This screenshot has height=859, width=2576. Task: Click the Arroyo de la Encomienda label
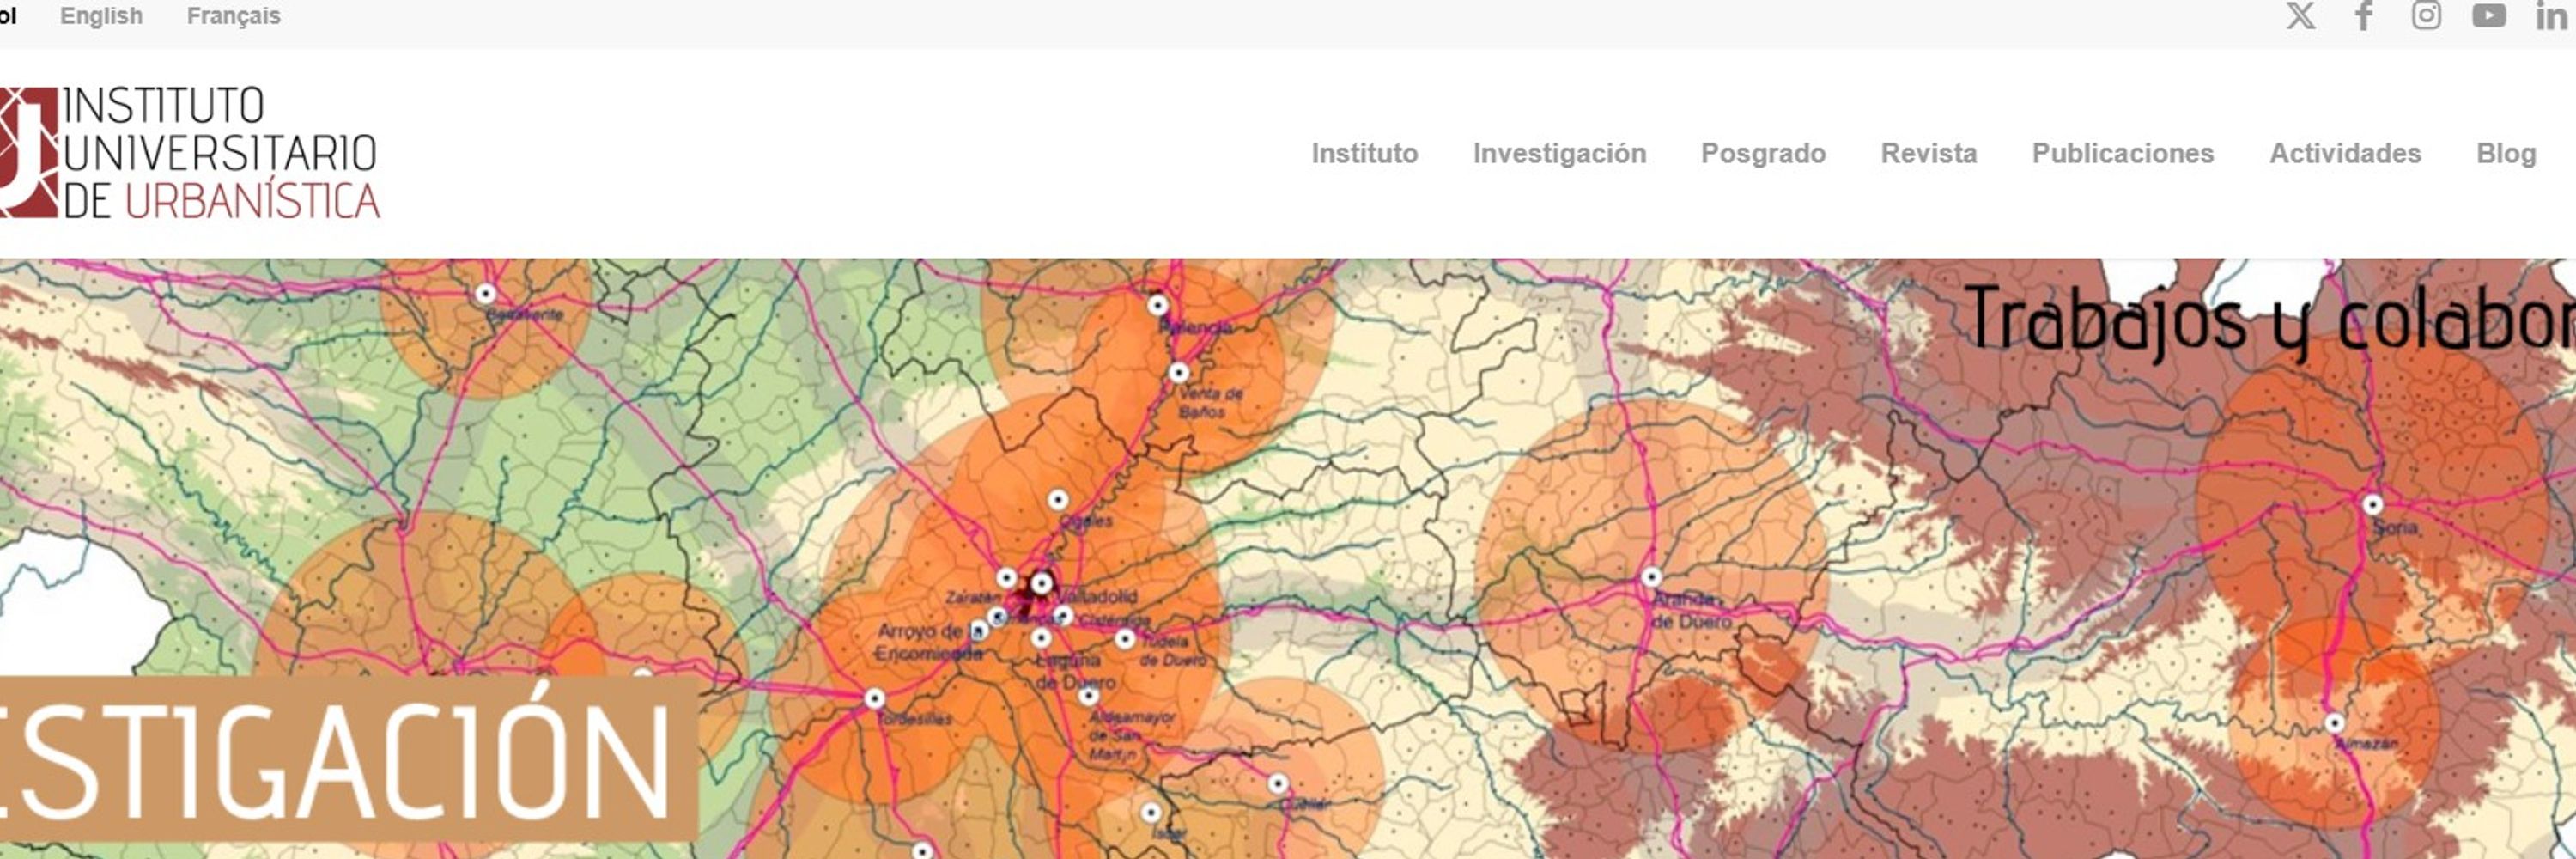tap(929, 642)
